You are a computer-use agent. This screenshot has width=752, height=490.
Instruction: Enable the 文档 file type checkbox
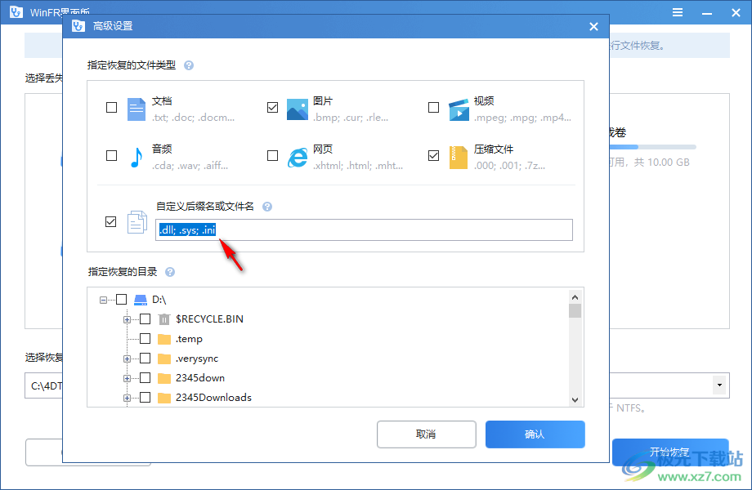point(112,107)
